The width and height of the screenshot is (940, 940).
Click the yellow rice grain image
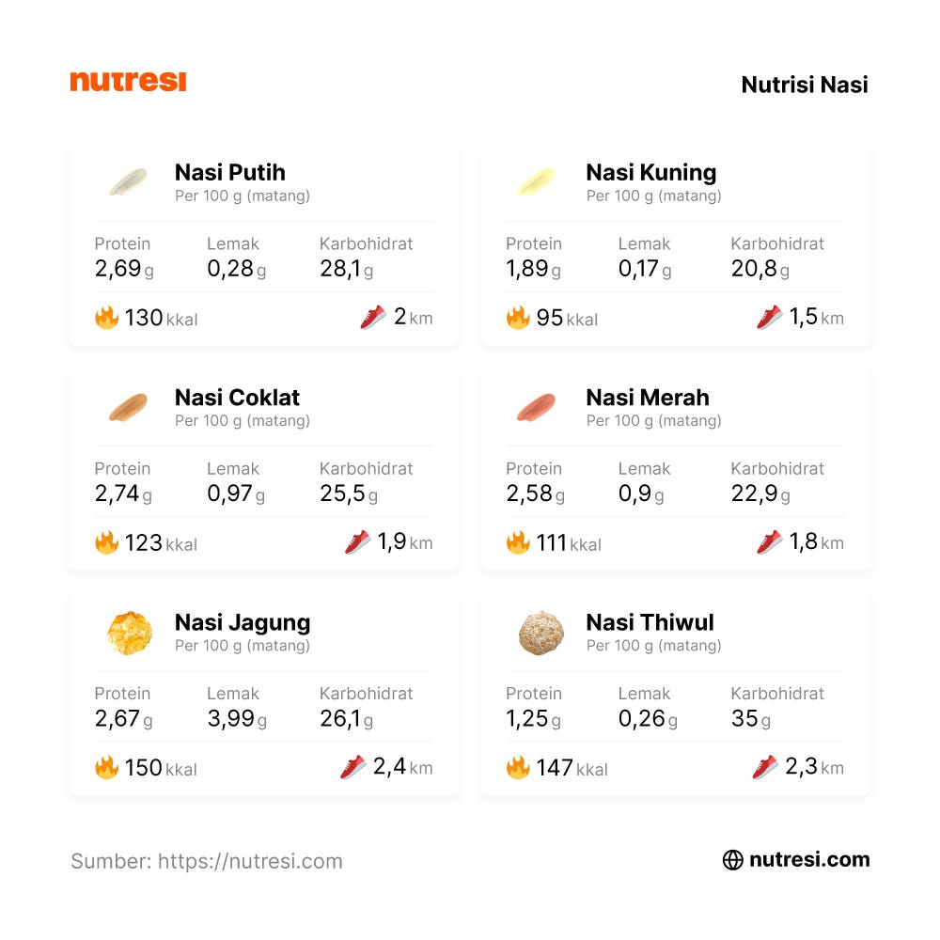pyautogui.click(x=536, y=181)
